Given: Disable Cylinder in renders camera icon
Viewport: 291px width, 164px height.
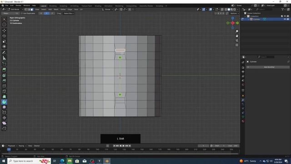Looking at the screenshot, I should (x=288, y=19).
